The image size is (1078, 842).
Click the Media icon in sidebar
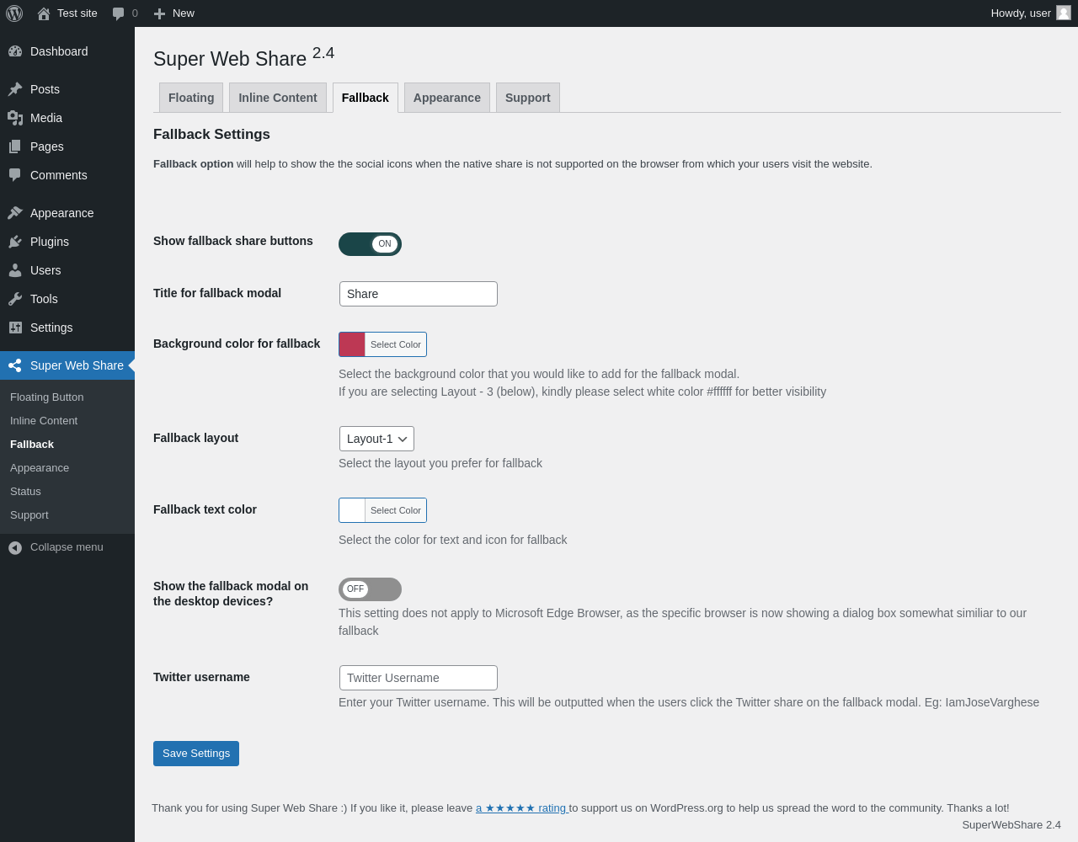tap(15, 118)
